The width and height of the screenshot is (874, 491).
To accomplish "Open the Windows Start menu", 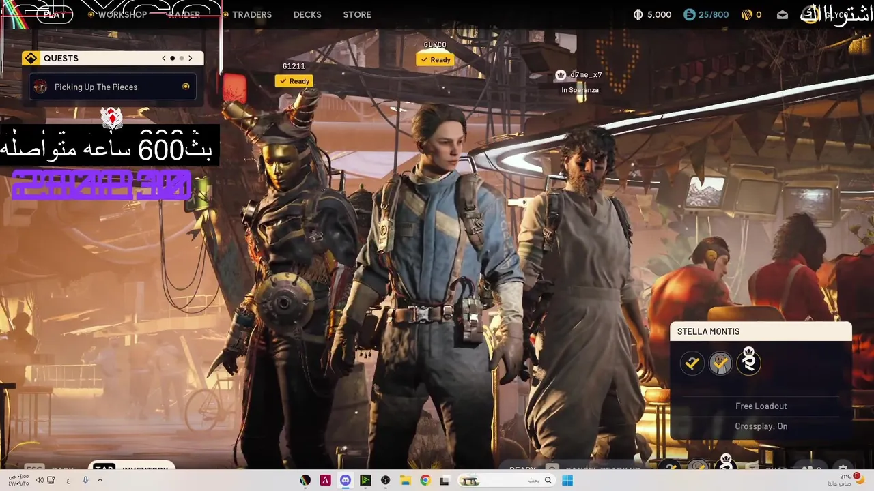I will pyautogui.click(x=567, y=481).
